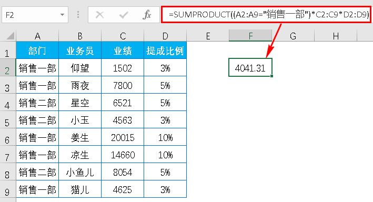Select row 5 header
This screenshot has height=202, width=373.
(x=7, y=120)
